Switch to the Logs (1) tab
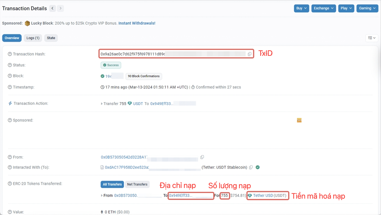381x215 pixels. 33,38
